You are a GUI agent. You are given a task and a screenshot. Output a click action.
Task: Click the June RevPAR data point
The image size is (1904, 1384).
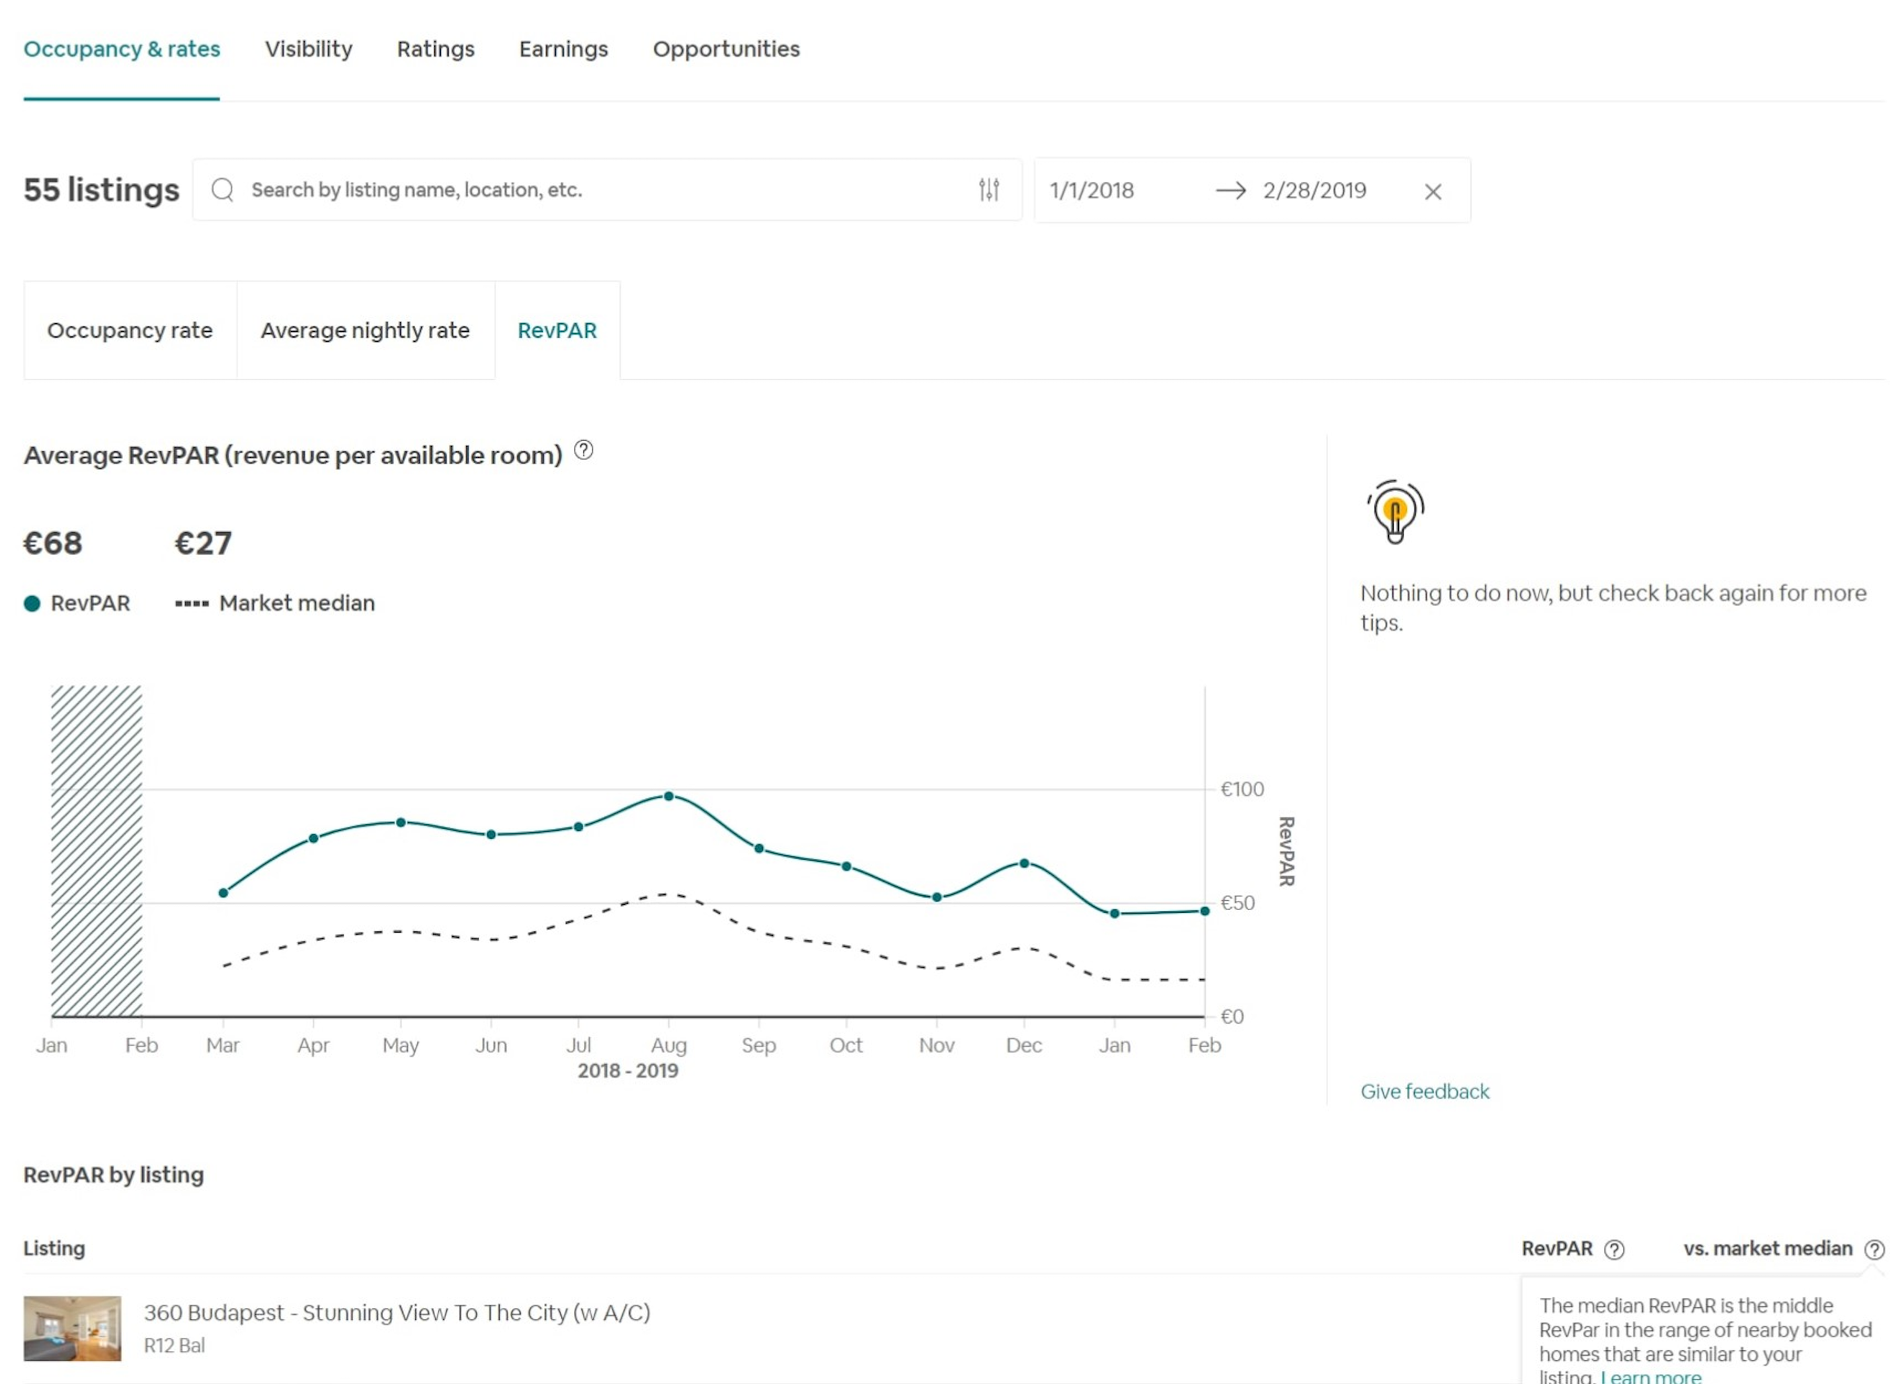[491, 834]
